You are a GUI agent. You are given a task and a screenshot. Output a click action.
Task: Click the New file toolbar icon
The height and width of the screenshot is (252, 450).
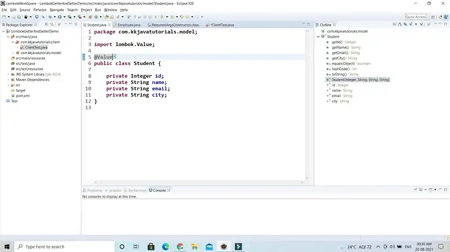point(4,17)
